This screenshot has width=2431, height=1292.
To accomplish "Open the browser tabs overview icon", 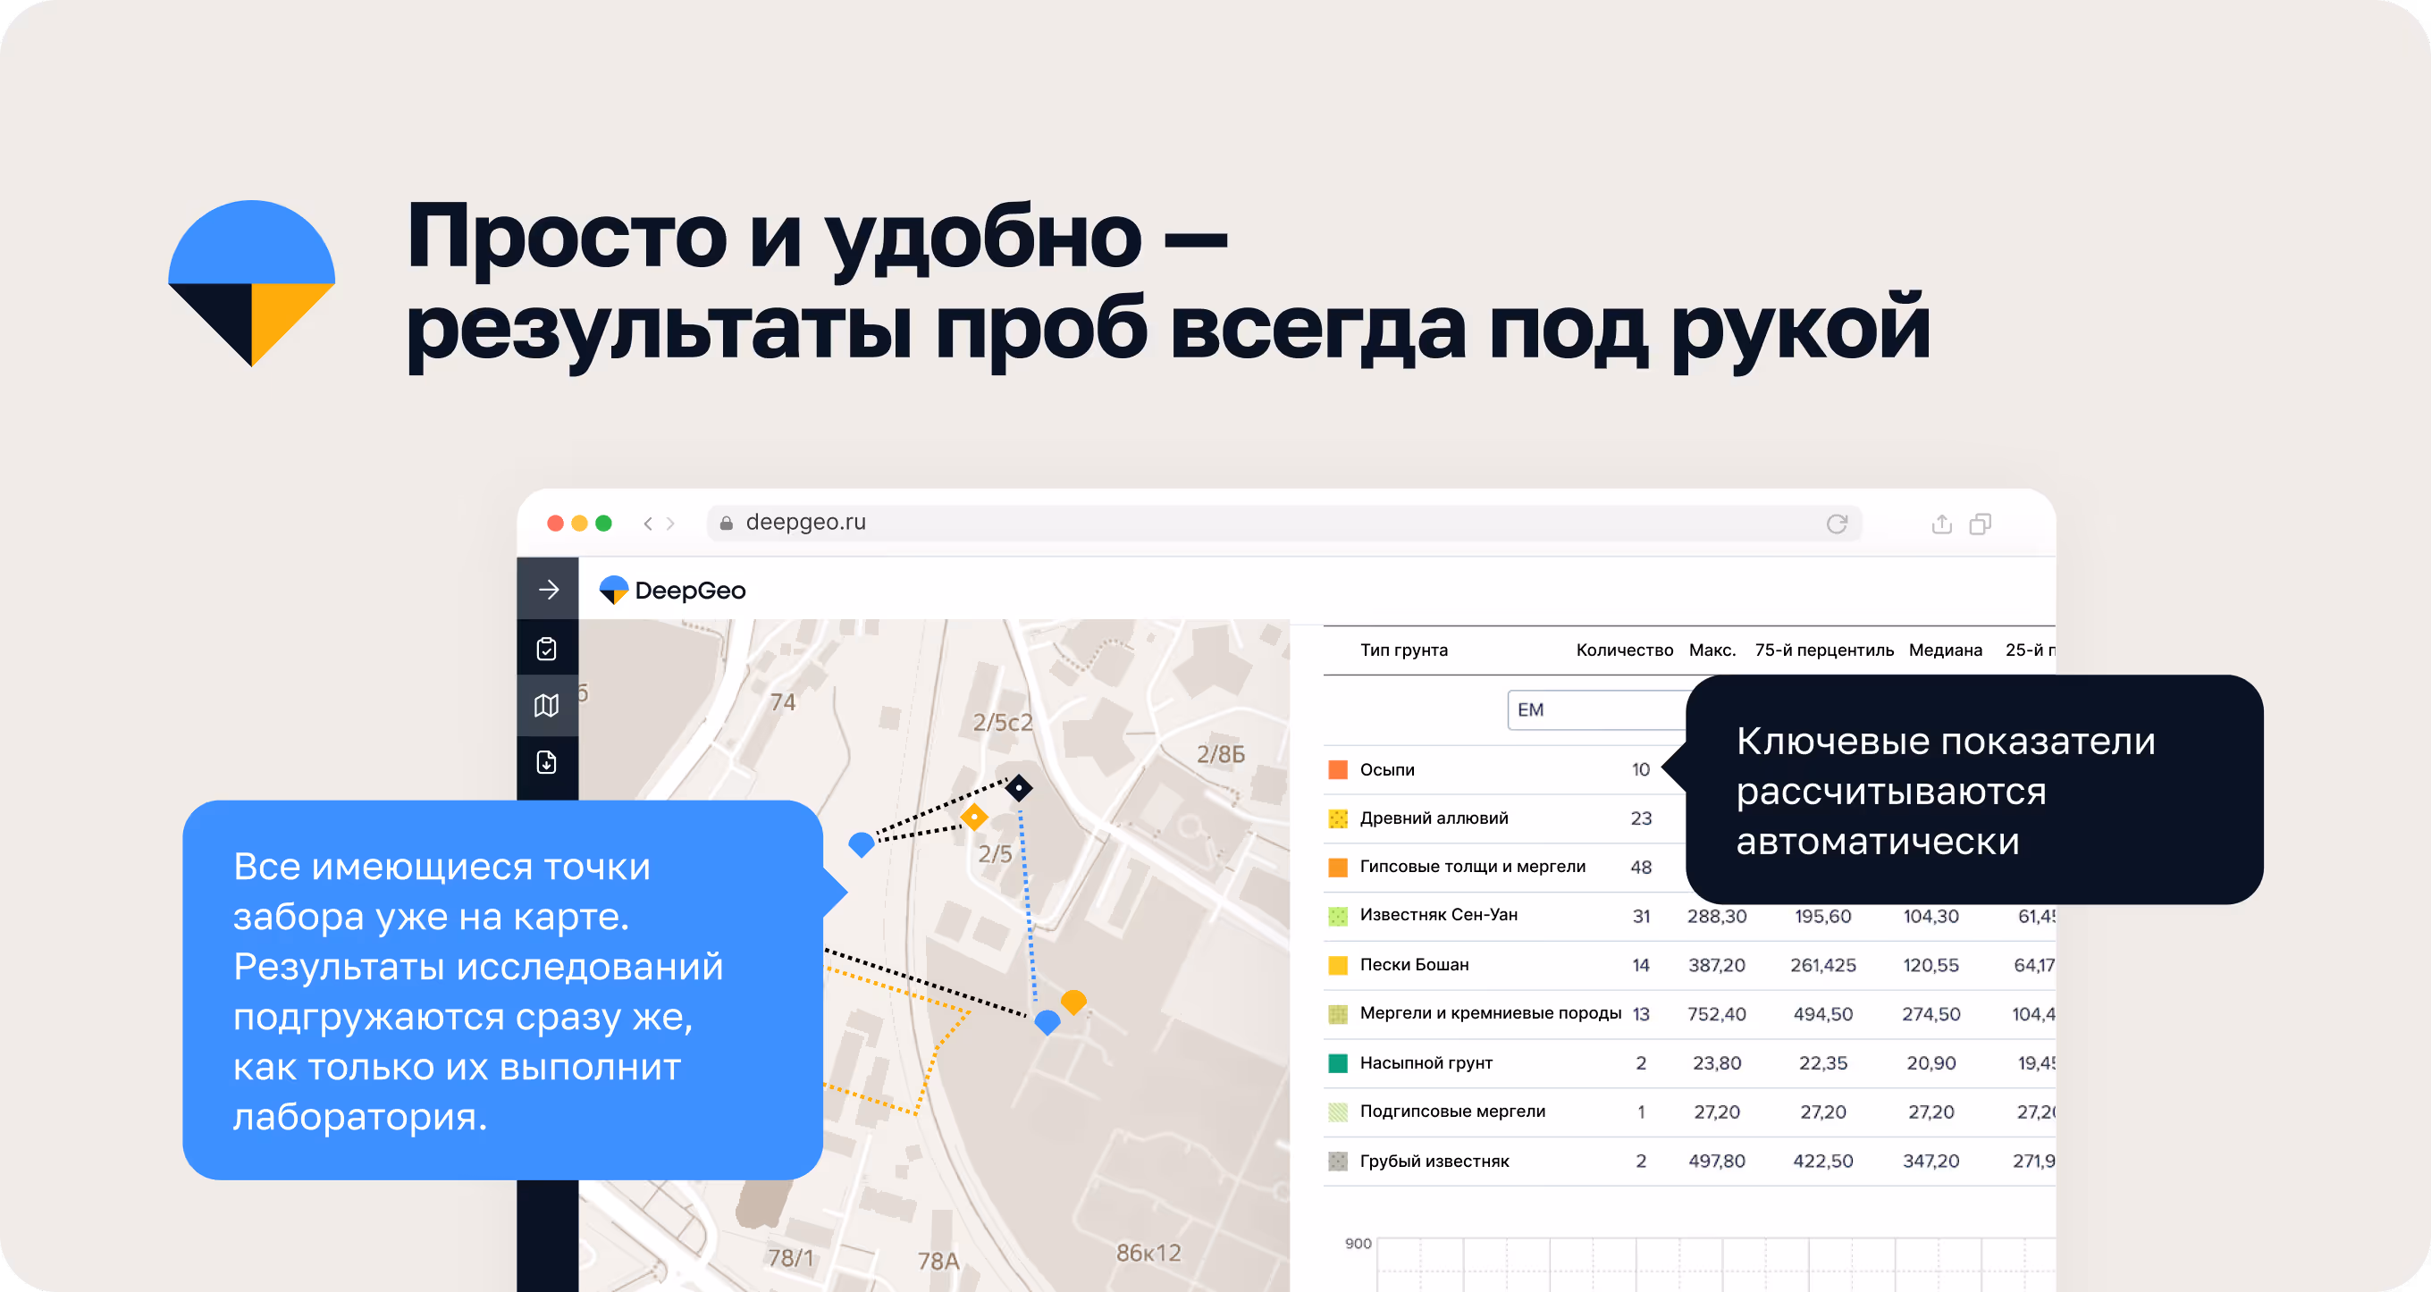I will [x=1981, y=524].
